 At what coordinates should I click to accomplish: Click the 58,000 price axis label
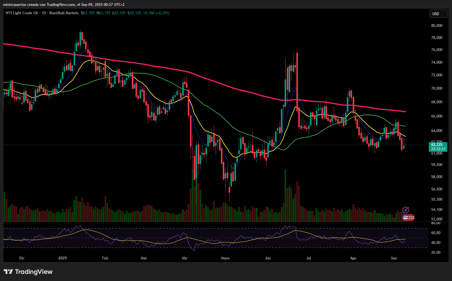point(437,177)
